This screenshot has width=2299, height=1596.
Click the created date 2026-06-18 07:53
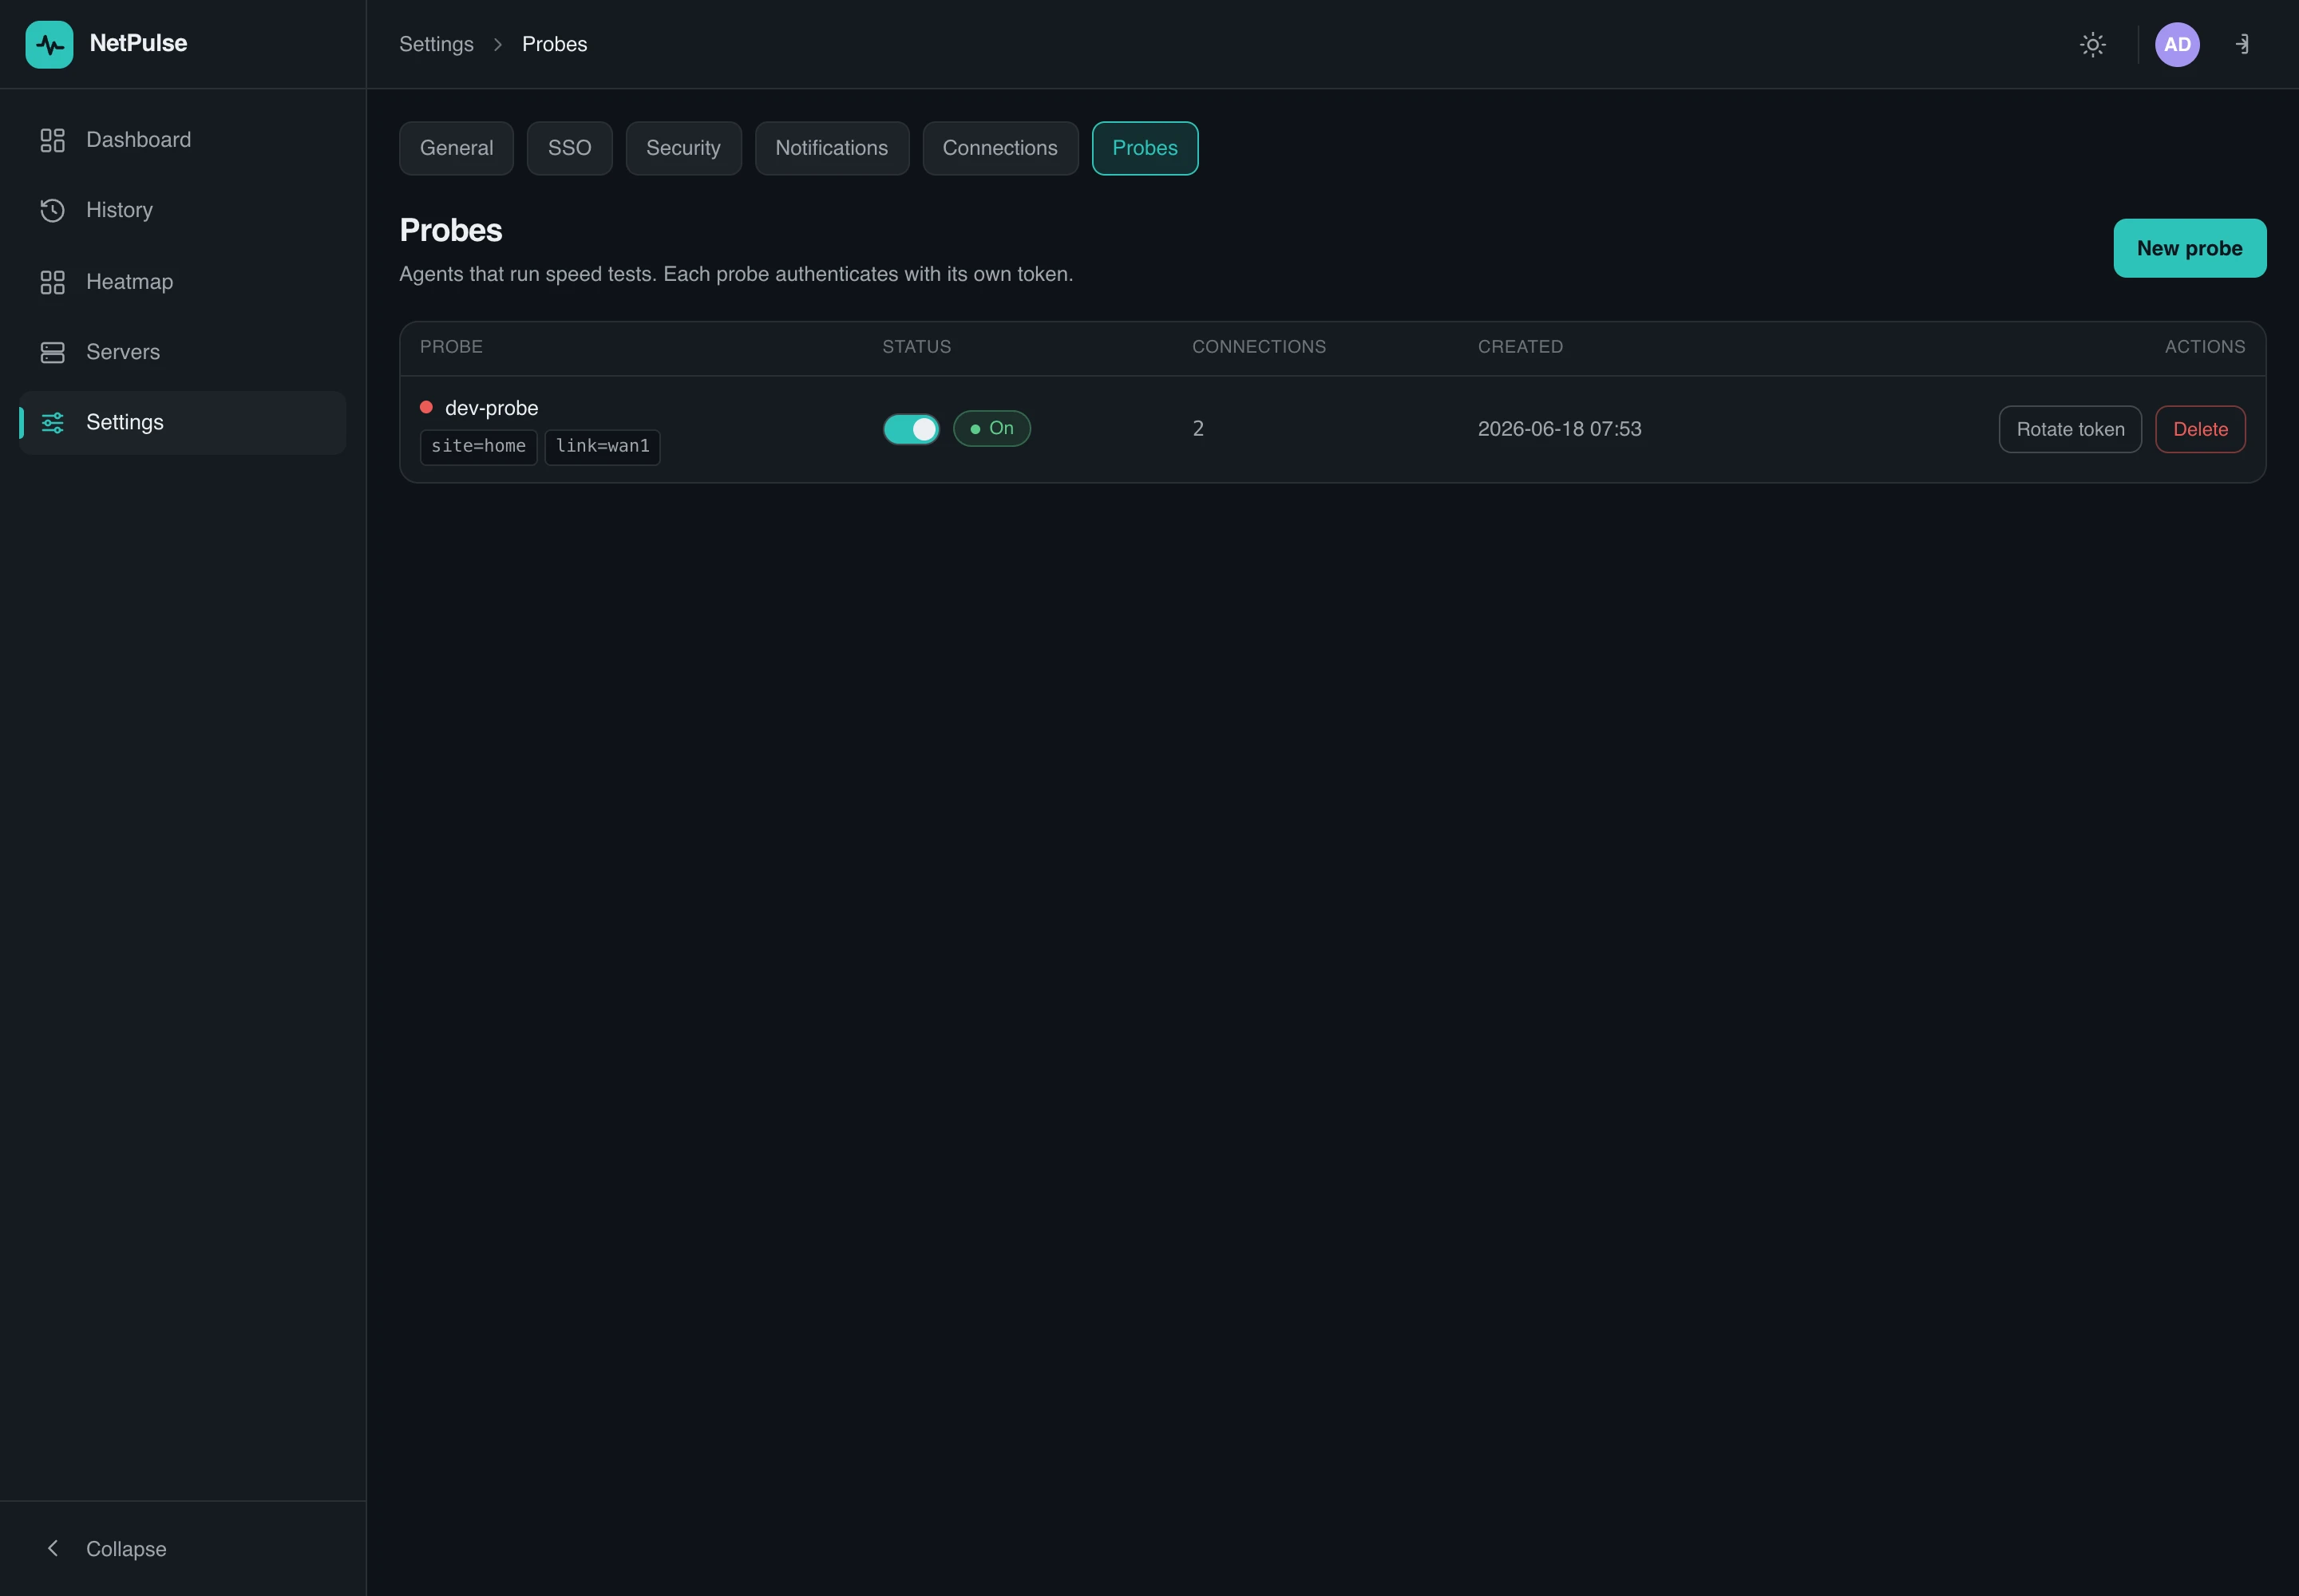[1559, 429]
